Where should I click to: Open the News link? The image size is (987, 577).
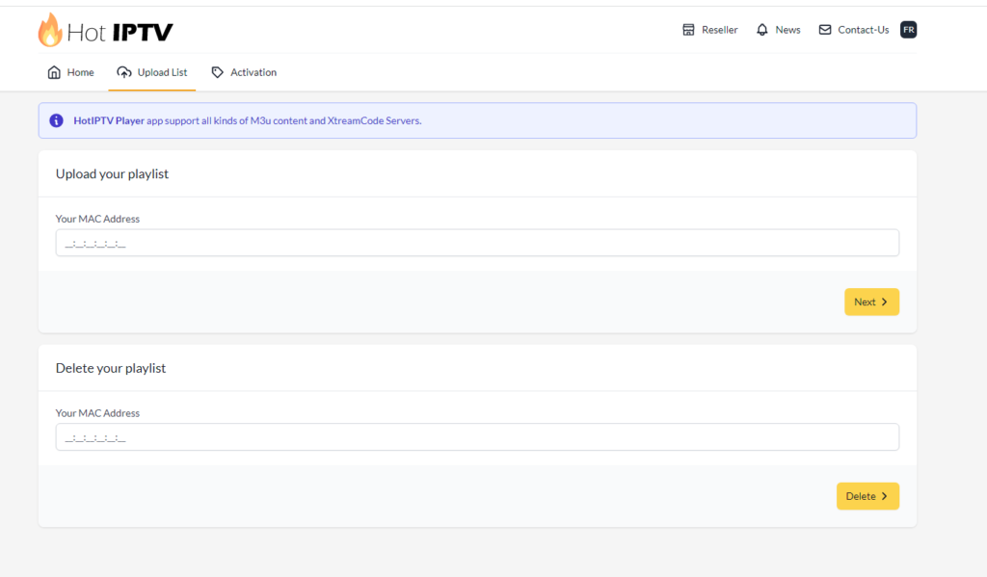tap(778, 30)
